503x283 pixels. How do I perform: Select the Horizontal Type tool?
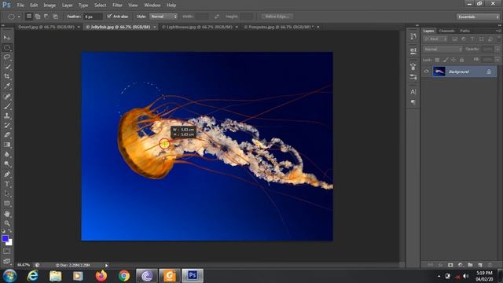pos(7,184)
